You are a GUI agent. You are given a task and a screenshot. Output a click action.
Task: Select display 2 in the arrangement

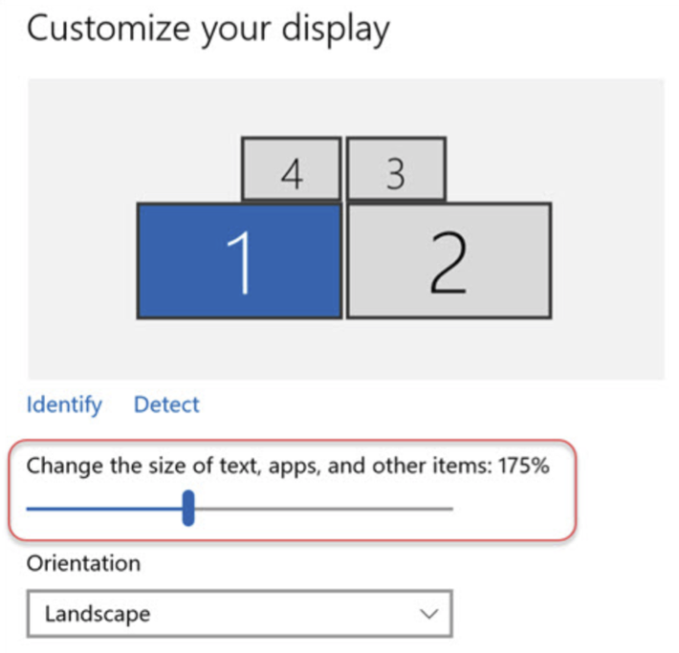click(449, 260)
